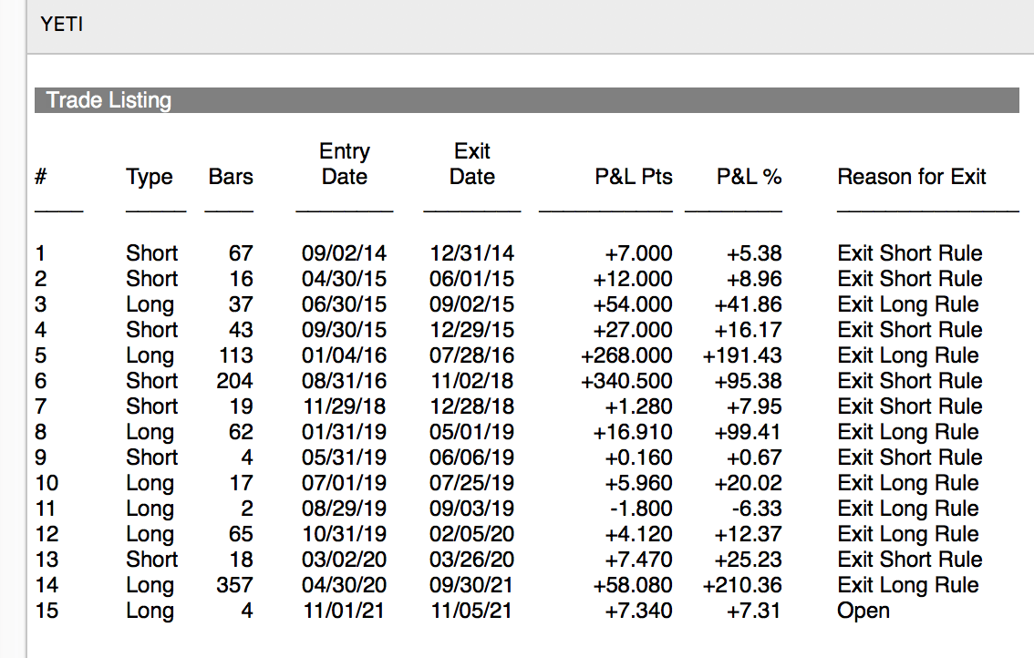Click exit date 11/05/21
Viewport: 1034px width, 658px height.
pos(471,611)
